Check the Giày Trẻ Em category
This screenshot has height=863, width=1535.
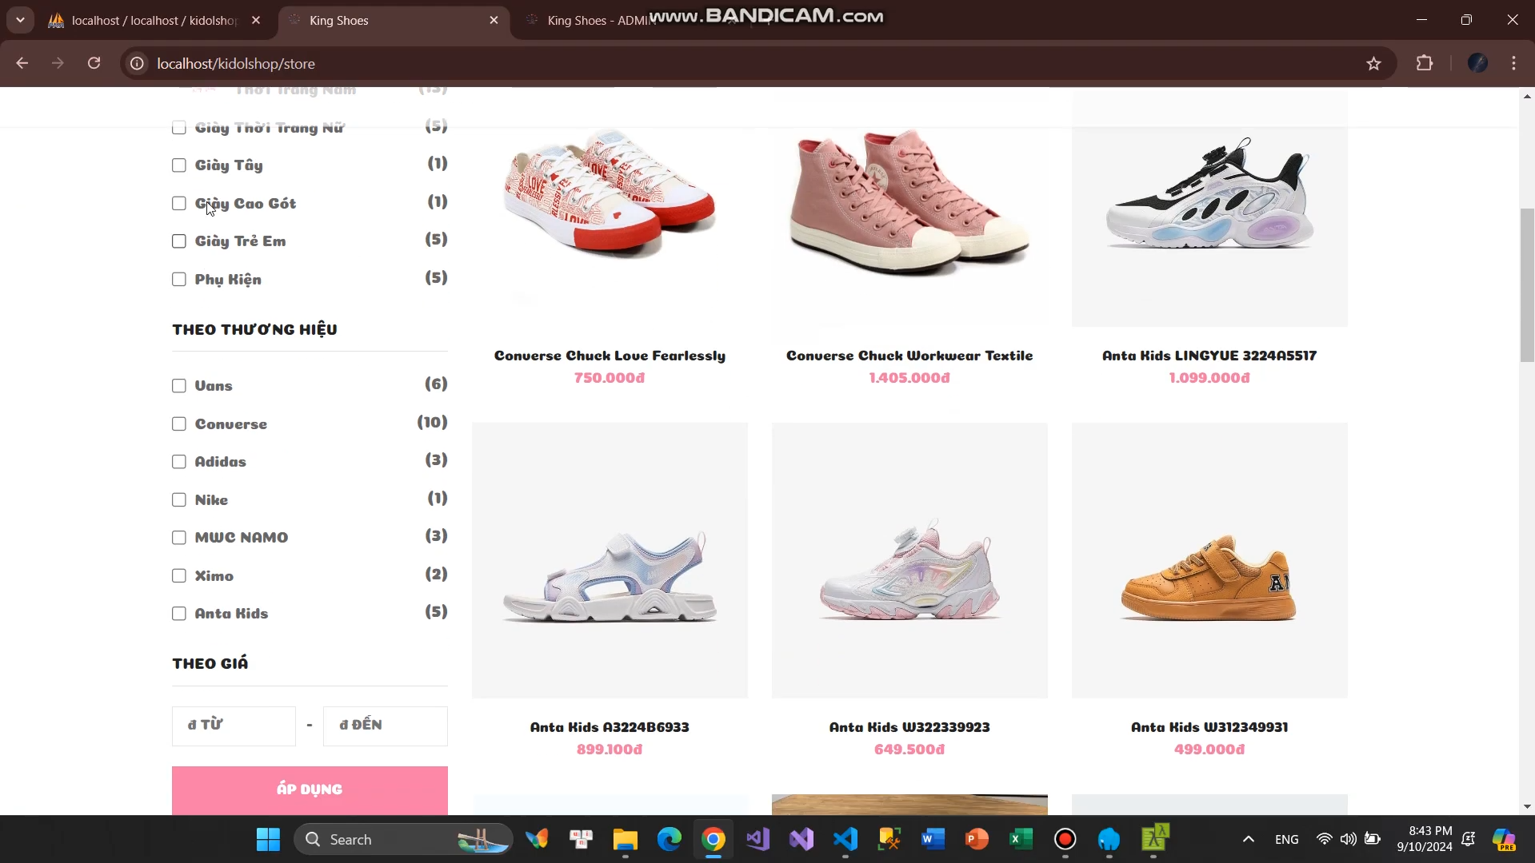click(179, 241)
